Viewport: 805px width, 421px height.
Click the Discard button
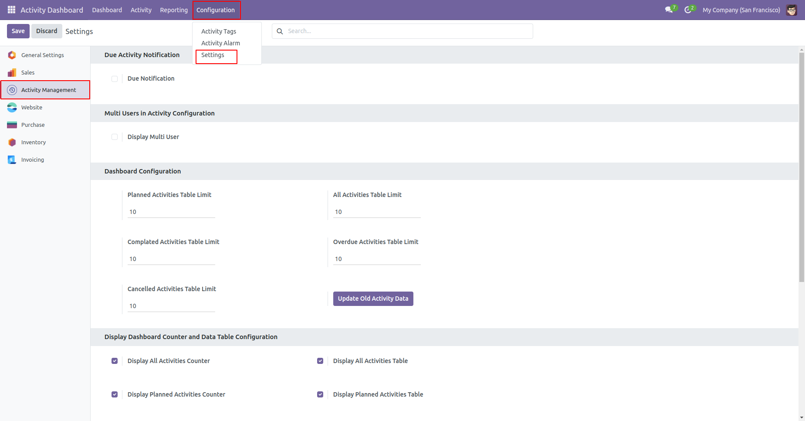pos(47,31)
